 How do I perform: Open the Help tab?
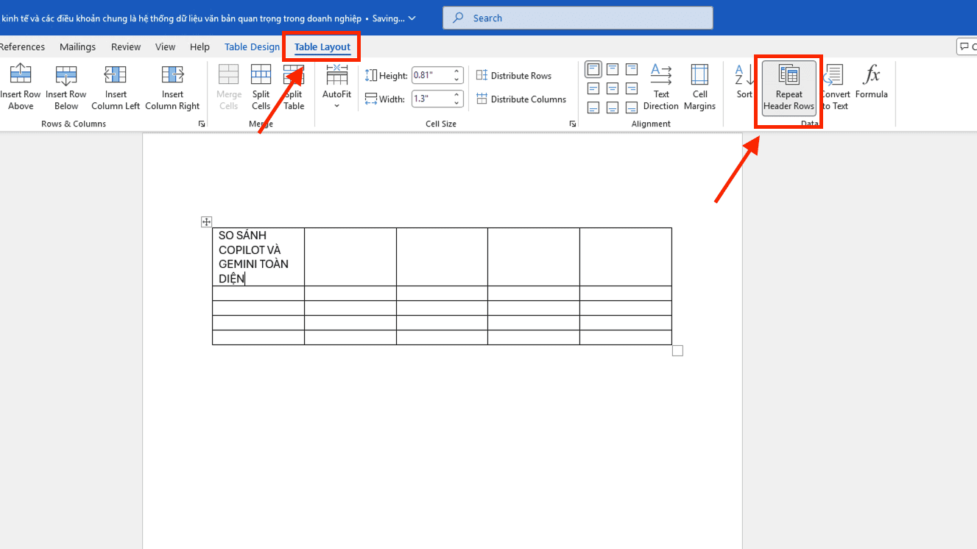click(x=200, y=47)
